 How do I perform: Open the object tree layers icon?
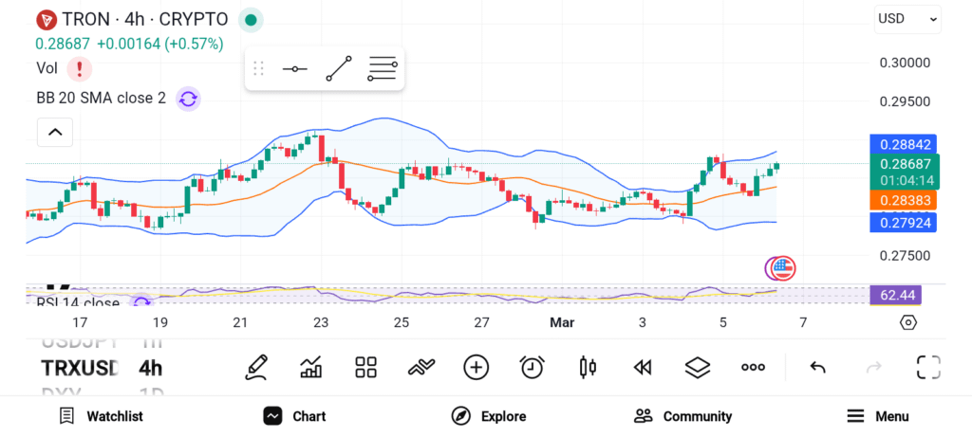coord(698,367)
